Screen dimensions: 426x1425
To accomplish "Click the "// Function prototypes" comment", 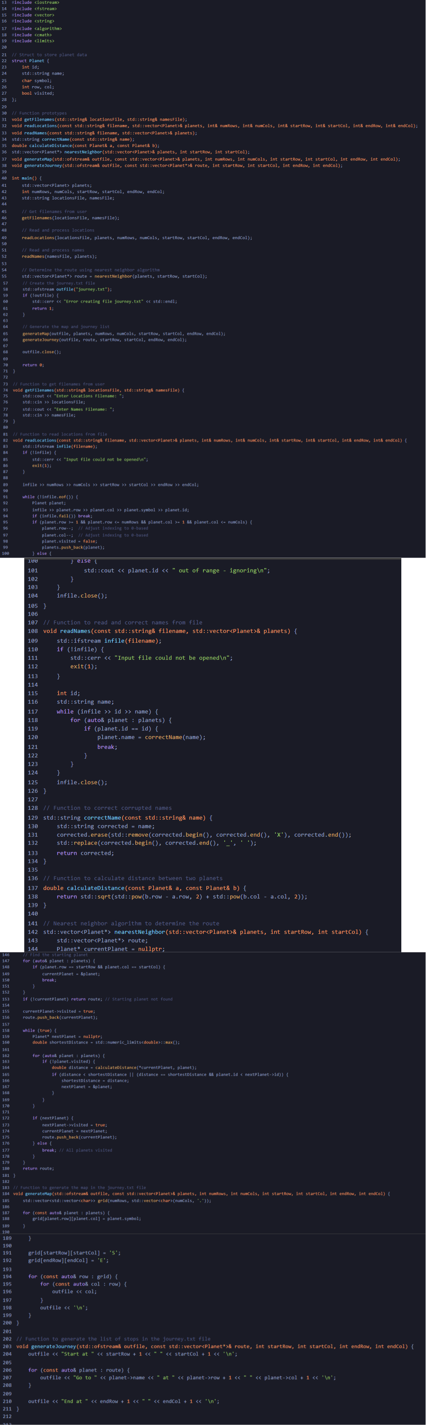I will (39, 113).
